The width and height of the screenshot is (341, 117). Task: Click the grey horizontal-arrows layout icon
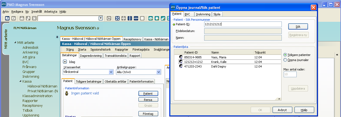(124, 18)
